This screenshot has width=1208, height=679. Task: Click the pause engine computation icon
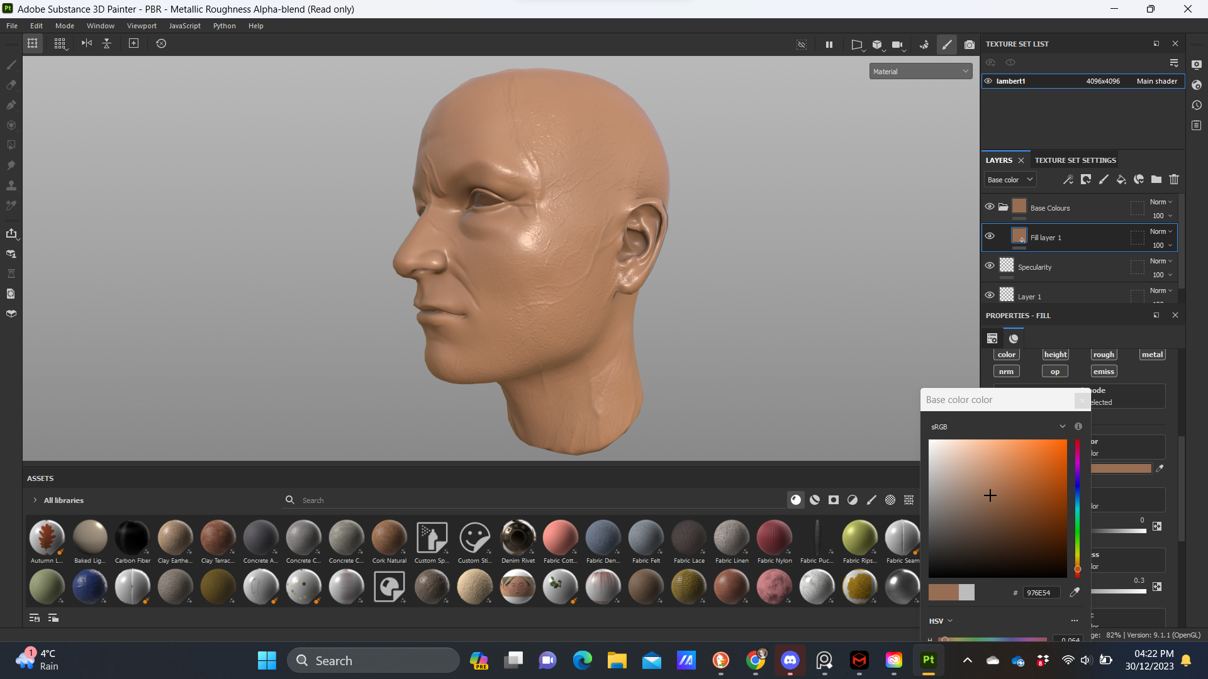829,45
